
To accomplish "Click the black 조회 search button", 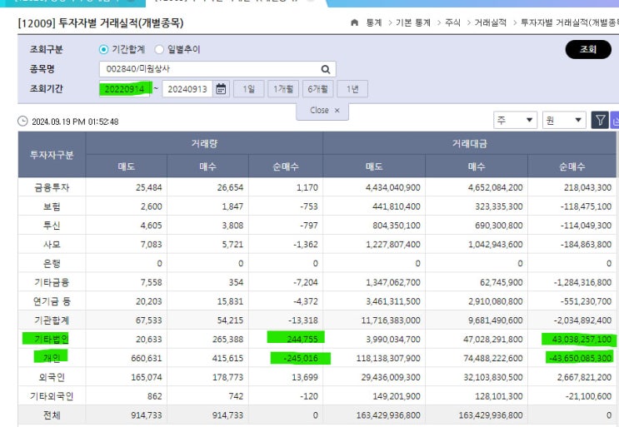I will point(588,49).
